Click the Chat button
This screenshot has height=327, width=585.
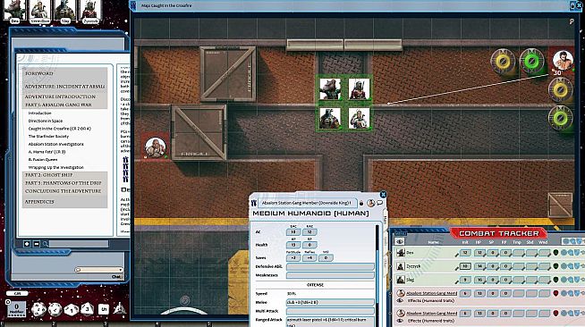coord(117,277)
